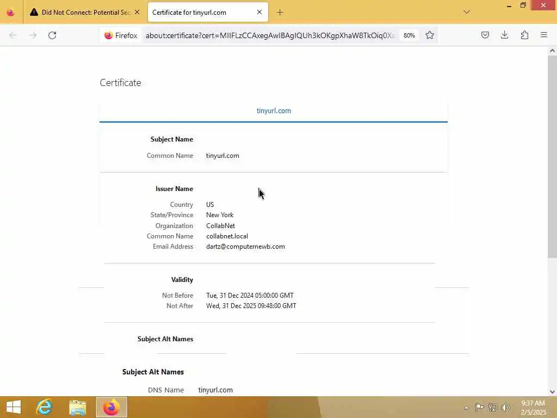The height and width of the screenshot is (418, 557).
Task: Open File Explorer from taskbar
Action: tap(77, 407)
